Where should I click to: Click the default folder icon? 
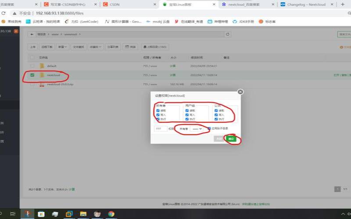(42, 66)
